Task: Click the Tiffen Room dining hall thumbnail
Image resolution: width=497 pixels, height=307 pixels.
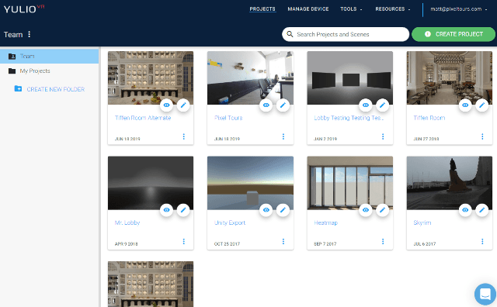Action: pos(450,78)
